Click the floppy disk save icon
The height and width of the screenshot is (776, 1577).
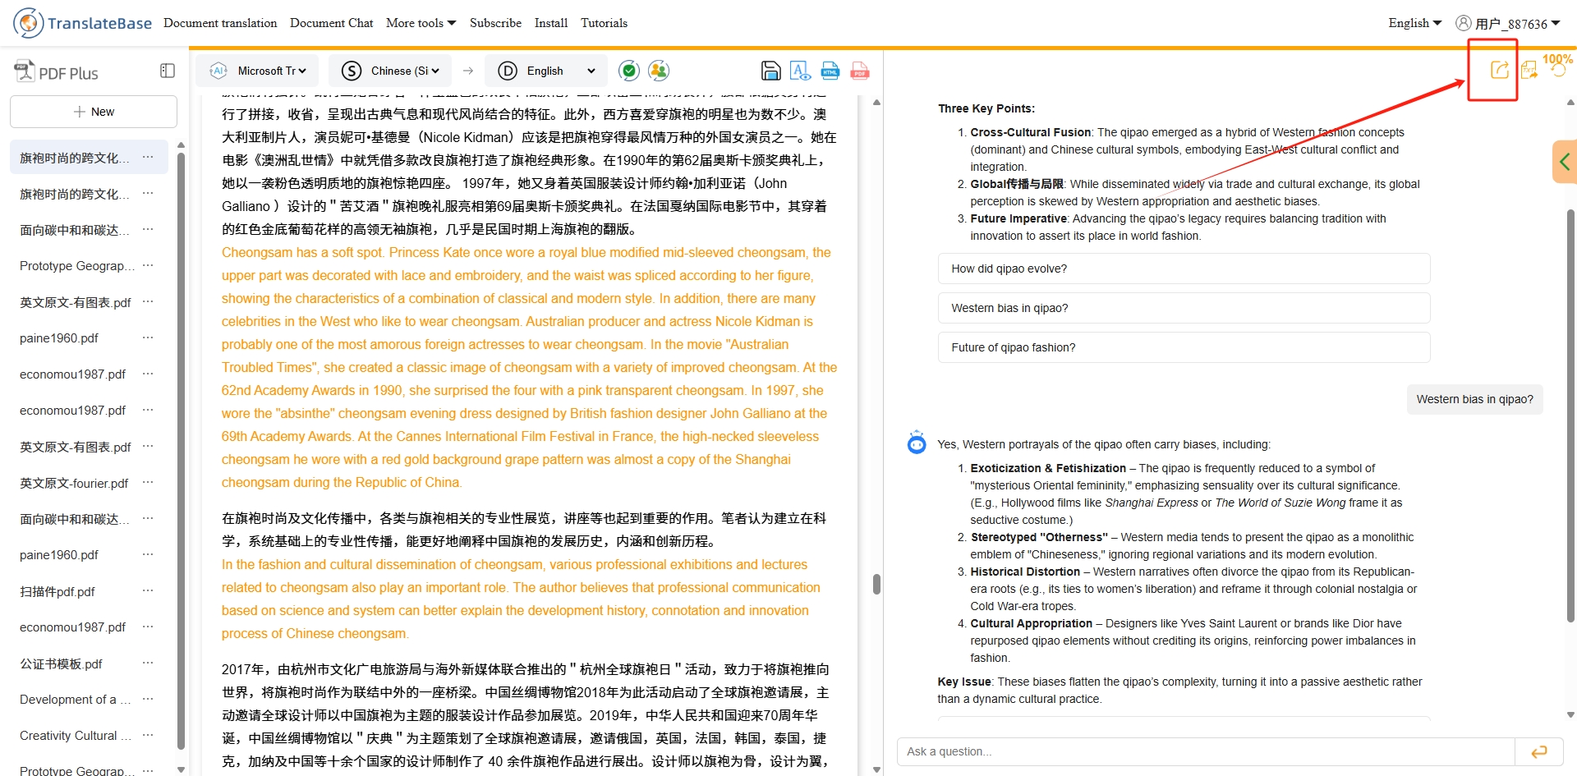click(770, 71)
